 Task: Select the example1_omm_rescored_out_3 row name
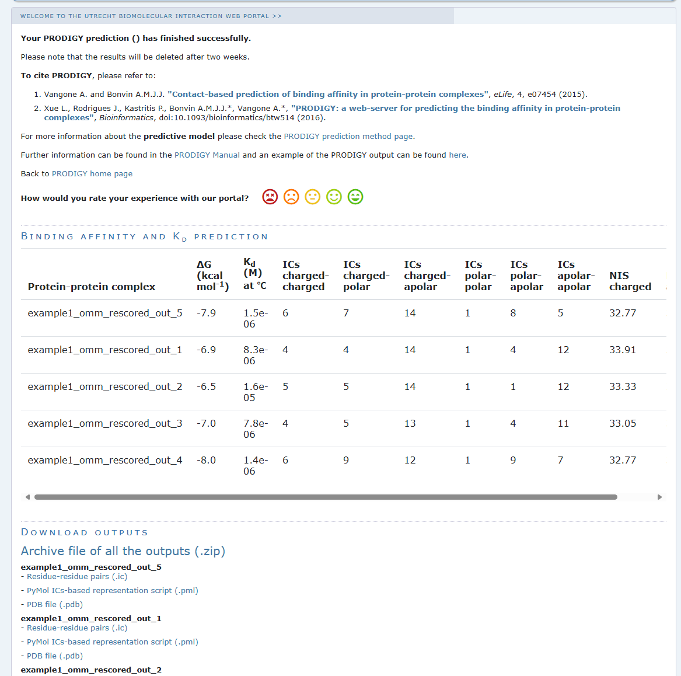coord(105,424)
